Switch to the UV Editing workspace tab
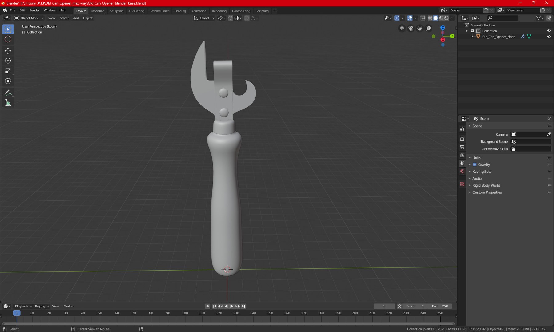554x332 pixels. (x=137, y=11)
